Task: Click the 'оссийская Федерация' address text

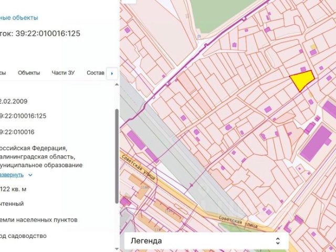Action: (x=34, y=148)
